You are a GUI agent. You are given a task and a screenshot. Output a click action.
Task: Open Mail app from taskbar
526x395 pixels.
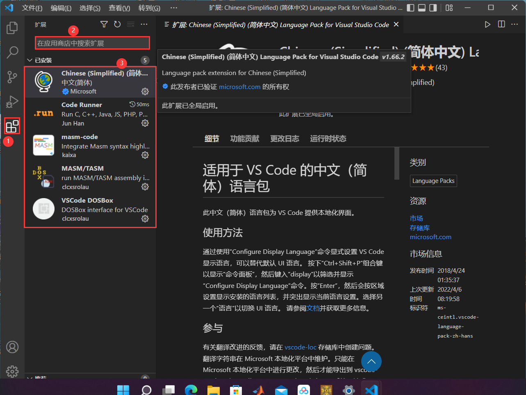click(281, 390)
